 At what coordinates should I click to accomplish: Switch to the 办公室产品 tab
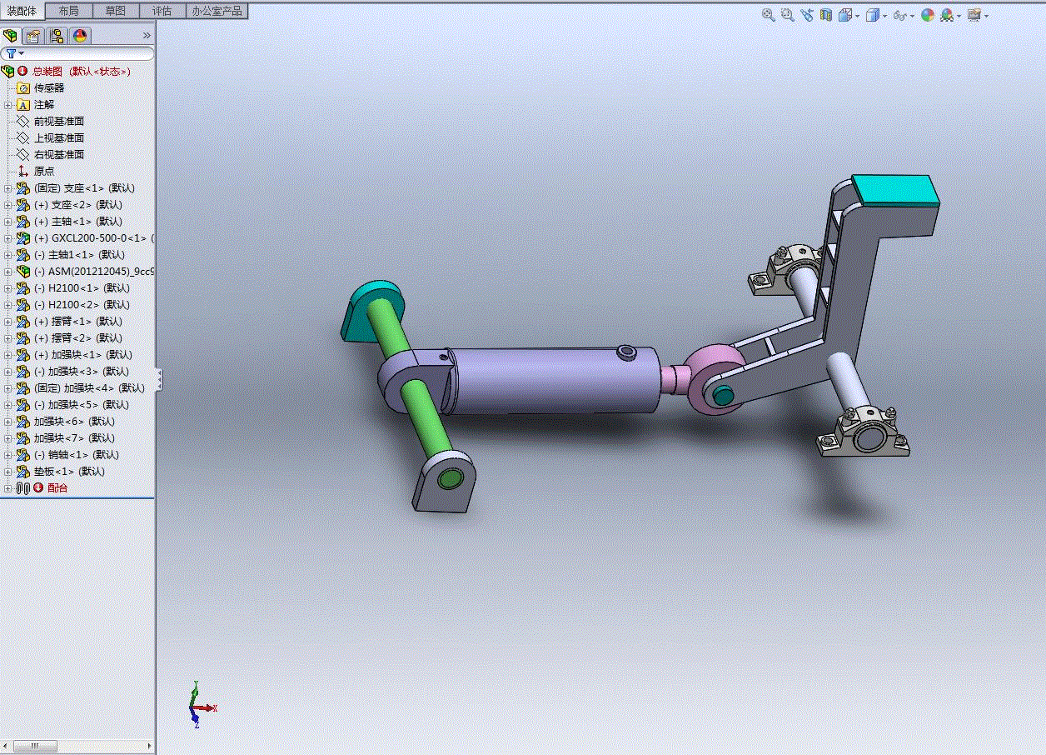(217, 11)
